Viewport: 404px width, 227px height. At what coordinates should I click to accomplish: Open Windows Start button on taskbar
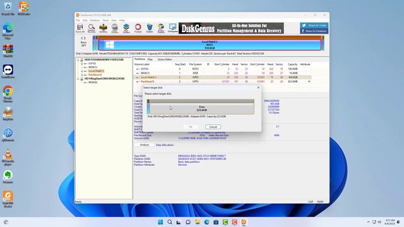click(x=160, y=222)
